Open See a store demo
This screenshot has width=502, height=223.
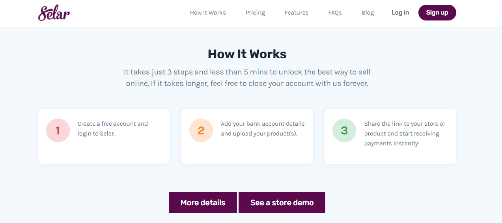pos(282,203)
